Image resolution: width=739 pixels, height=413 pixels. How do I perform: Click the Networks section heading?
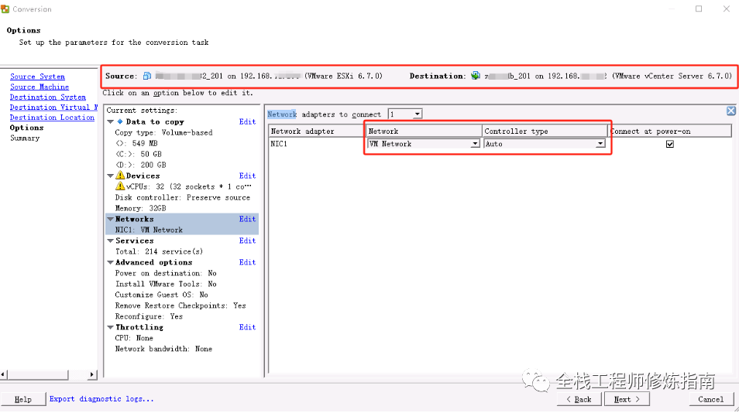pyautogui.click(x=134, y=219)
